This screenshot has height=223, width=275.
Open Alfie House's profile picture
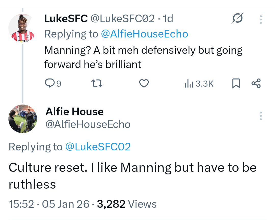pyautogui.click(x=23, y=119)
